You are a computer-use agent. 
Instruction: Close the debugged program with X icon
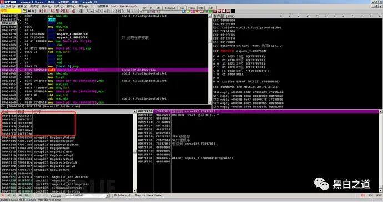pyautogui.click(x=33, y=11)
